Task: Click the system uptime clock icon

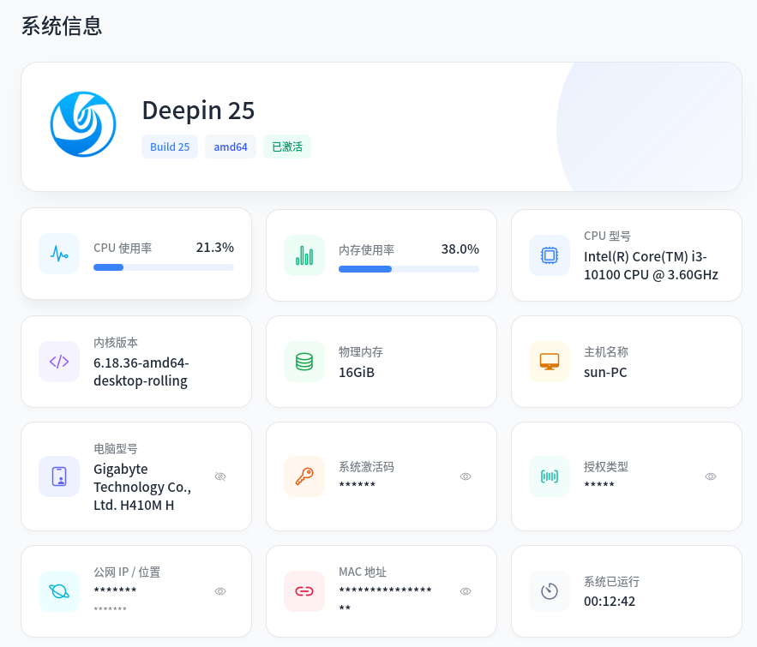Action: click(x=550, y=591)
